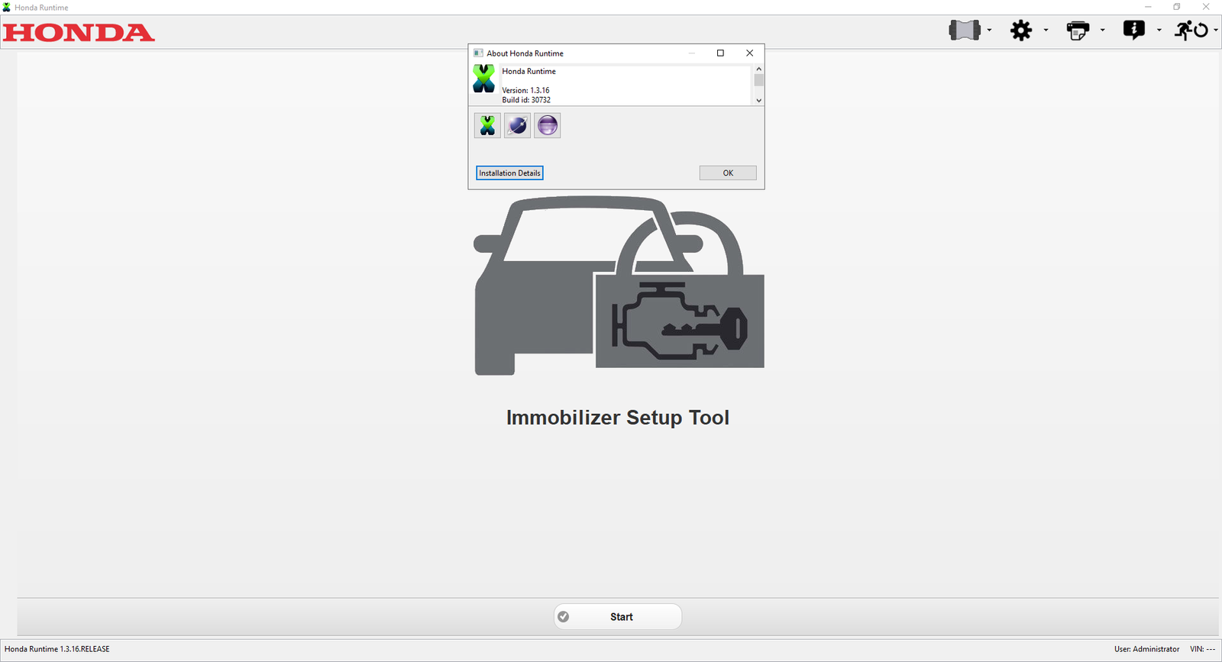Expand the dropdown arrow beside printer icon
Screen dimensions: 1222x662
pos(1102,31)
